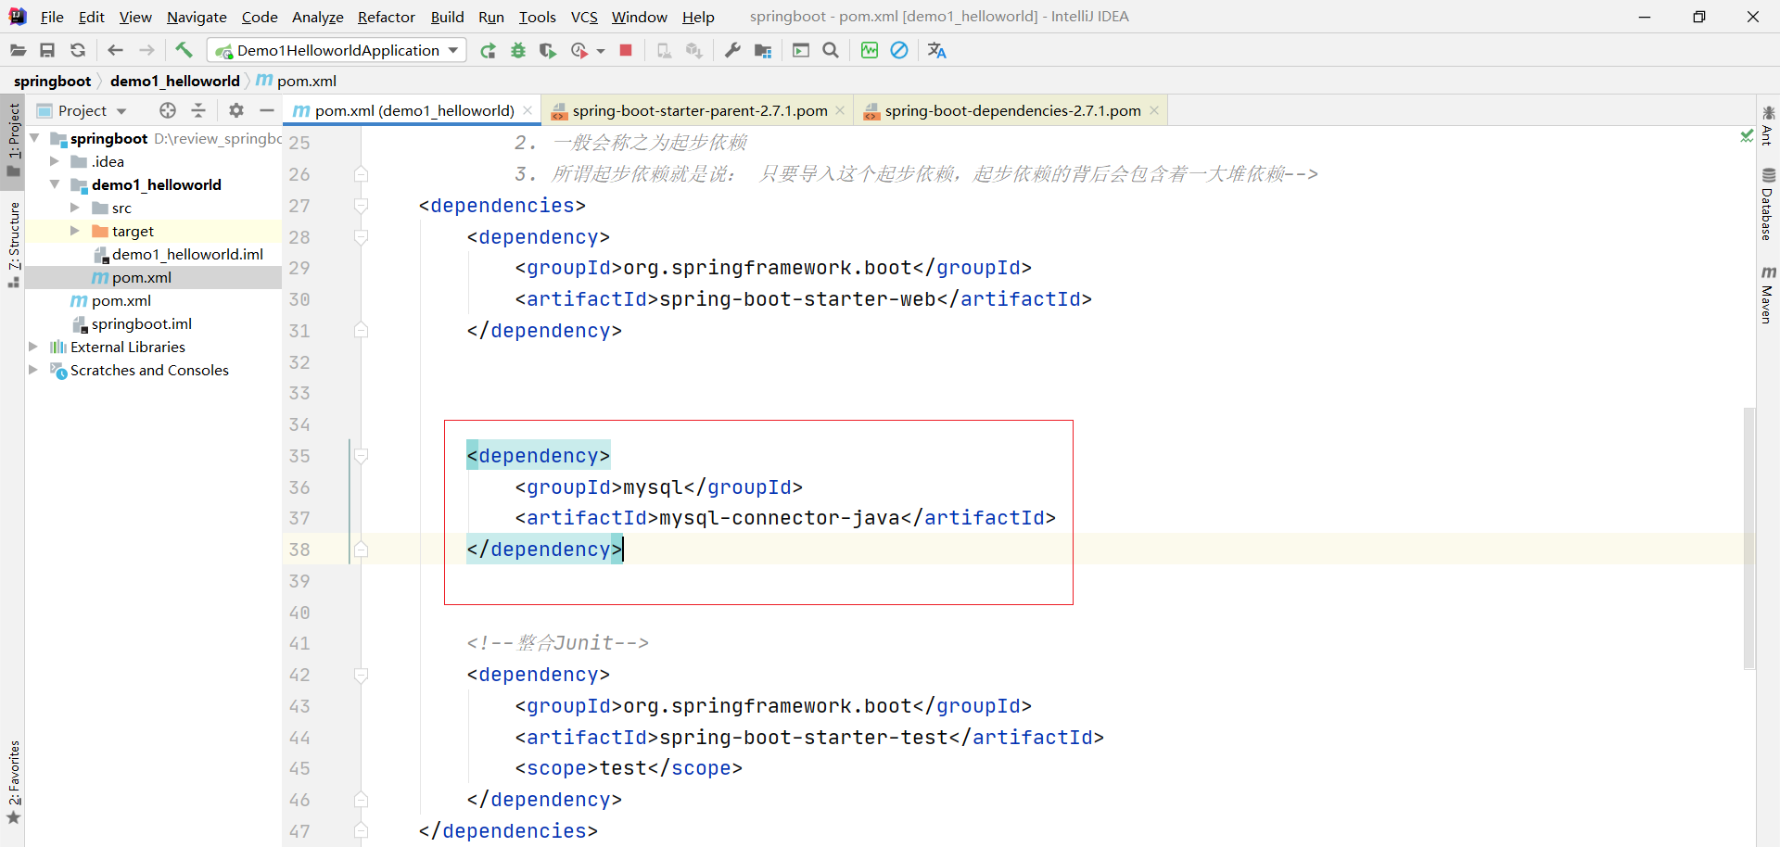Open Settings via the wrench icon

coord(732,50)
